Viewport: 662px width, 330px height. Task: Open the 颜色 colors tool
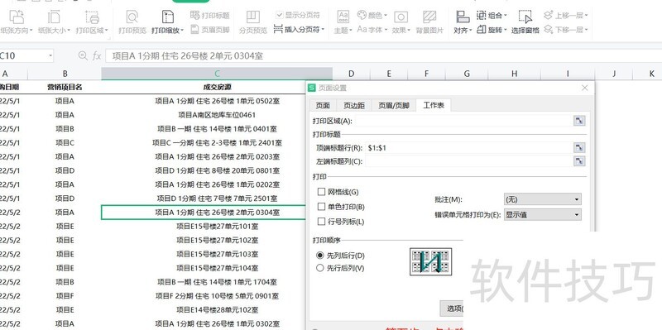tap(372, 15)
